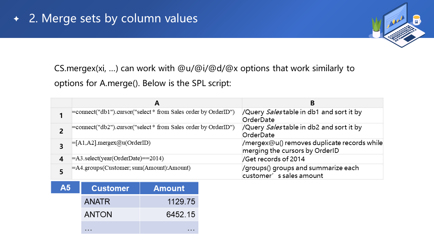Select row number 1 in the script table
The width and height of the screenshot is (434, 244).
click(61, 116)
